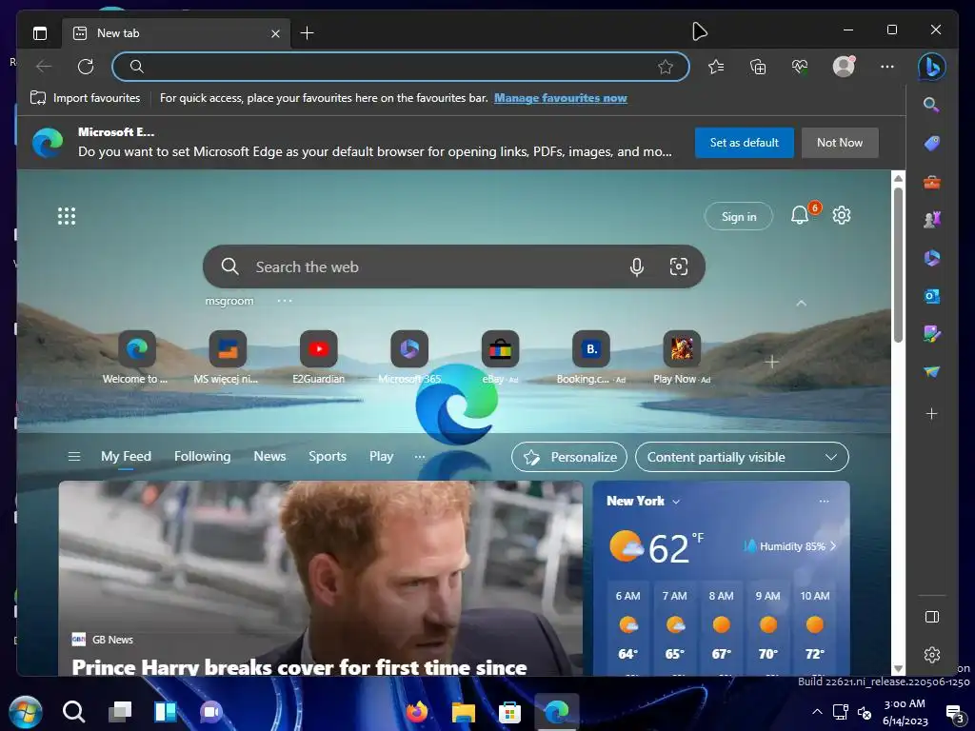Add a new quick link plus
This screenshot has height=731, width=975.
pyautogui.click(x=771, y=362)
